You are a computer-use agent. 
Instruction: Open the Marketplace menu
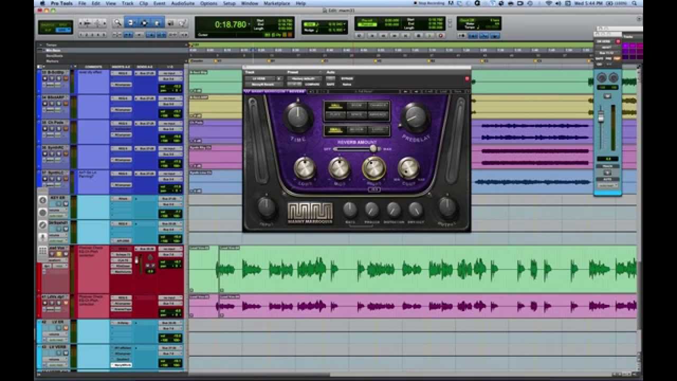(x=277, y=3)
